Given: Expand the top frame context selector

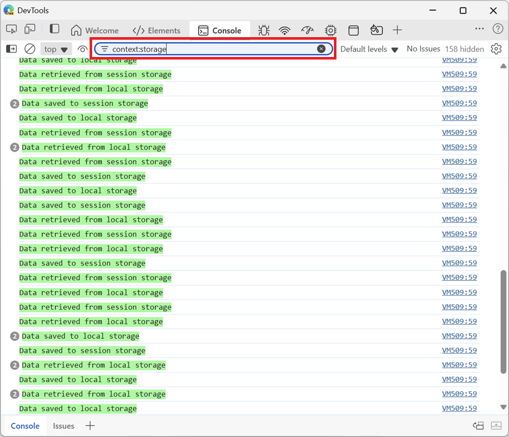Looking at the screenshot, I should click(x=55, y=48).
